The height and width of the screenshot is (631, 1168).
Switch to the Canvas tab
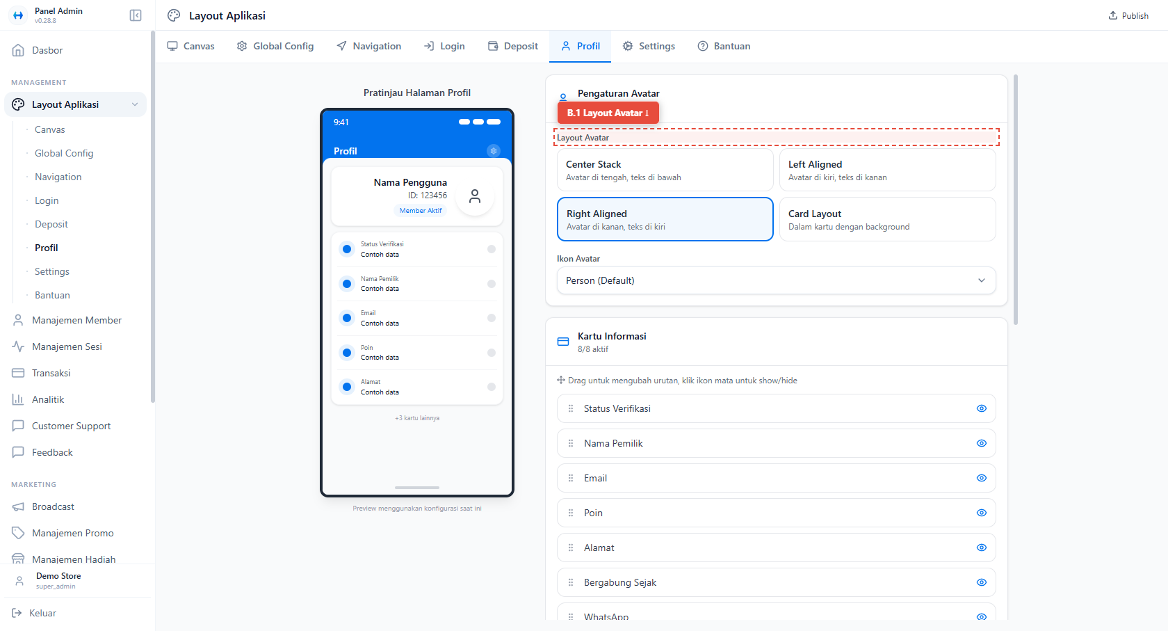click(x=190, y=46)
